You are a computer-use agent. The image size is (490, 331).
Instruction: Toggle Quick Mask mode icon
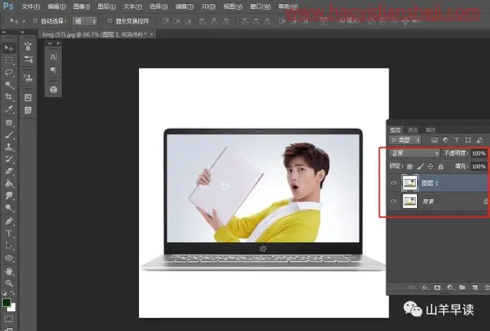(9, 319)
